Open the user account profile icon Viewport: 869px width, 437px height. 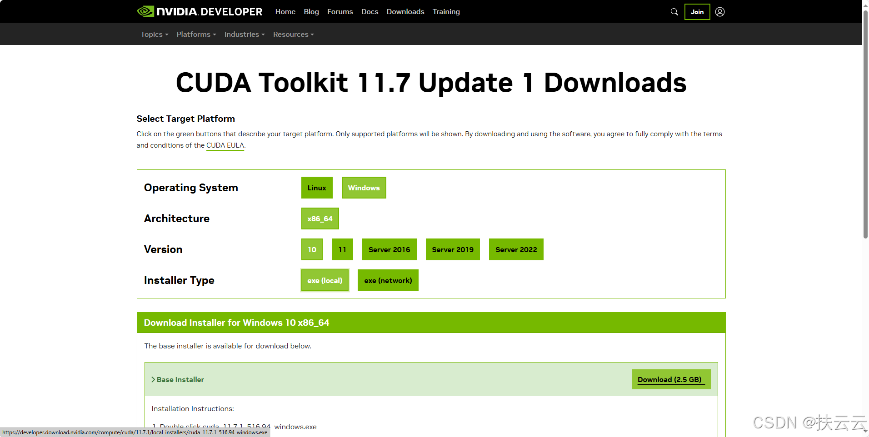tap(720, 12)
